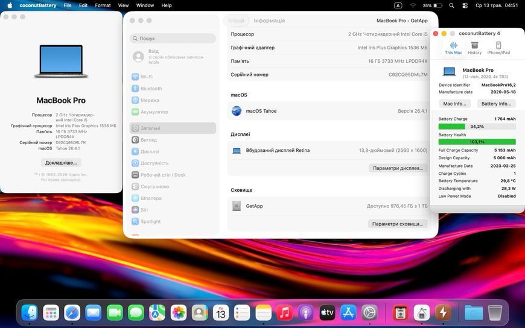
Task: Open the Edit menu
Action: coord(83,5)
